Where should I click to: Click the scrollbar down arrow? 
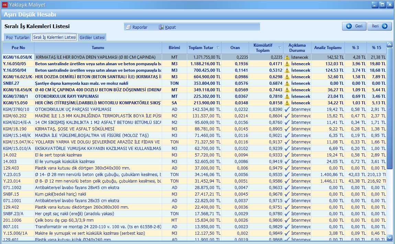click(390, 237)
